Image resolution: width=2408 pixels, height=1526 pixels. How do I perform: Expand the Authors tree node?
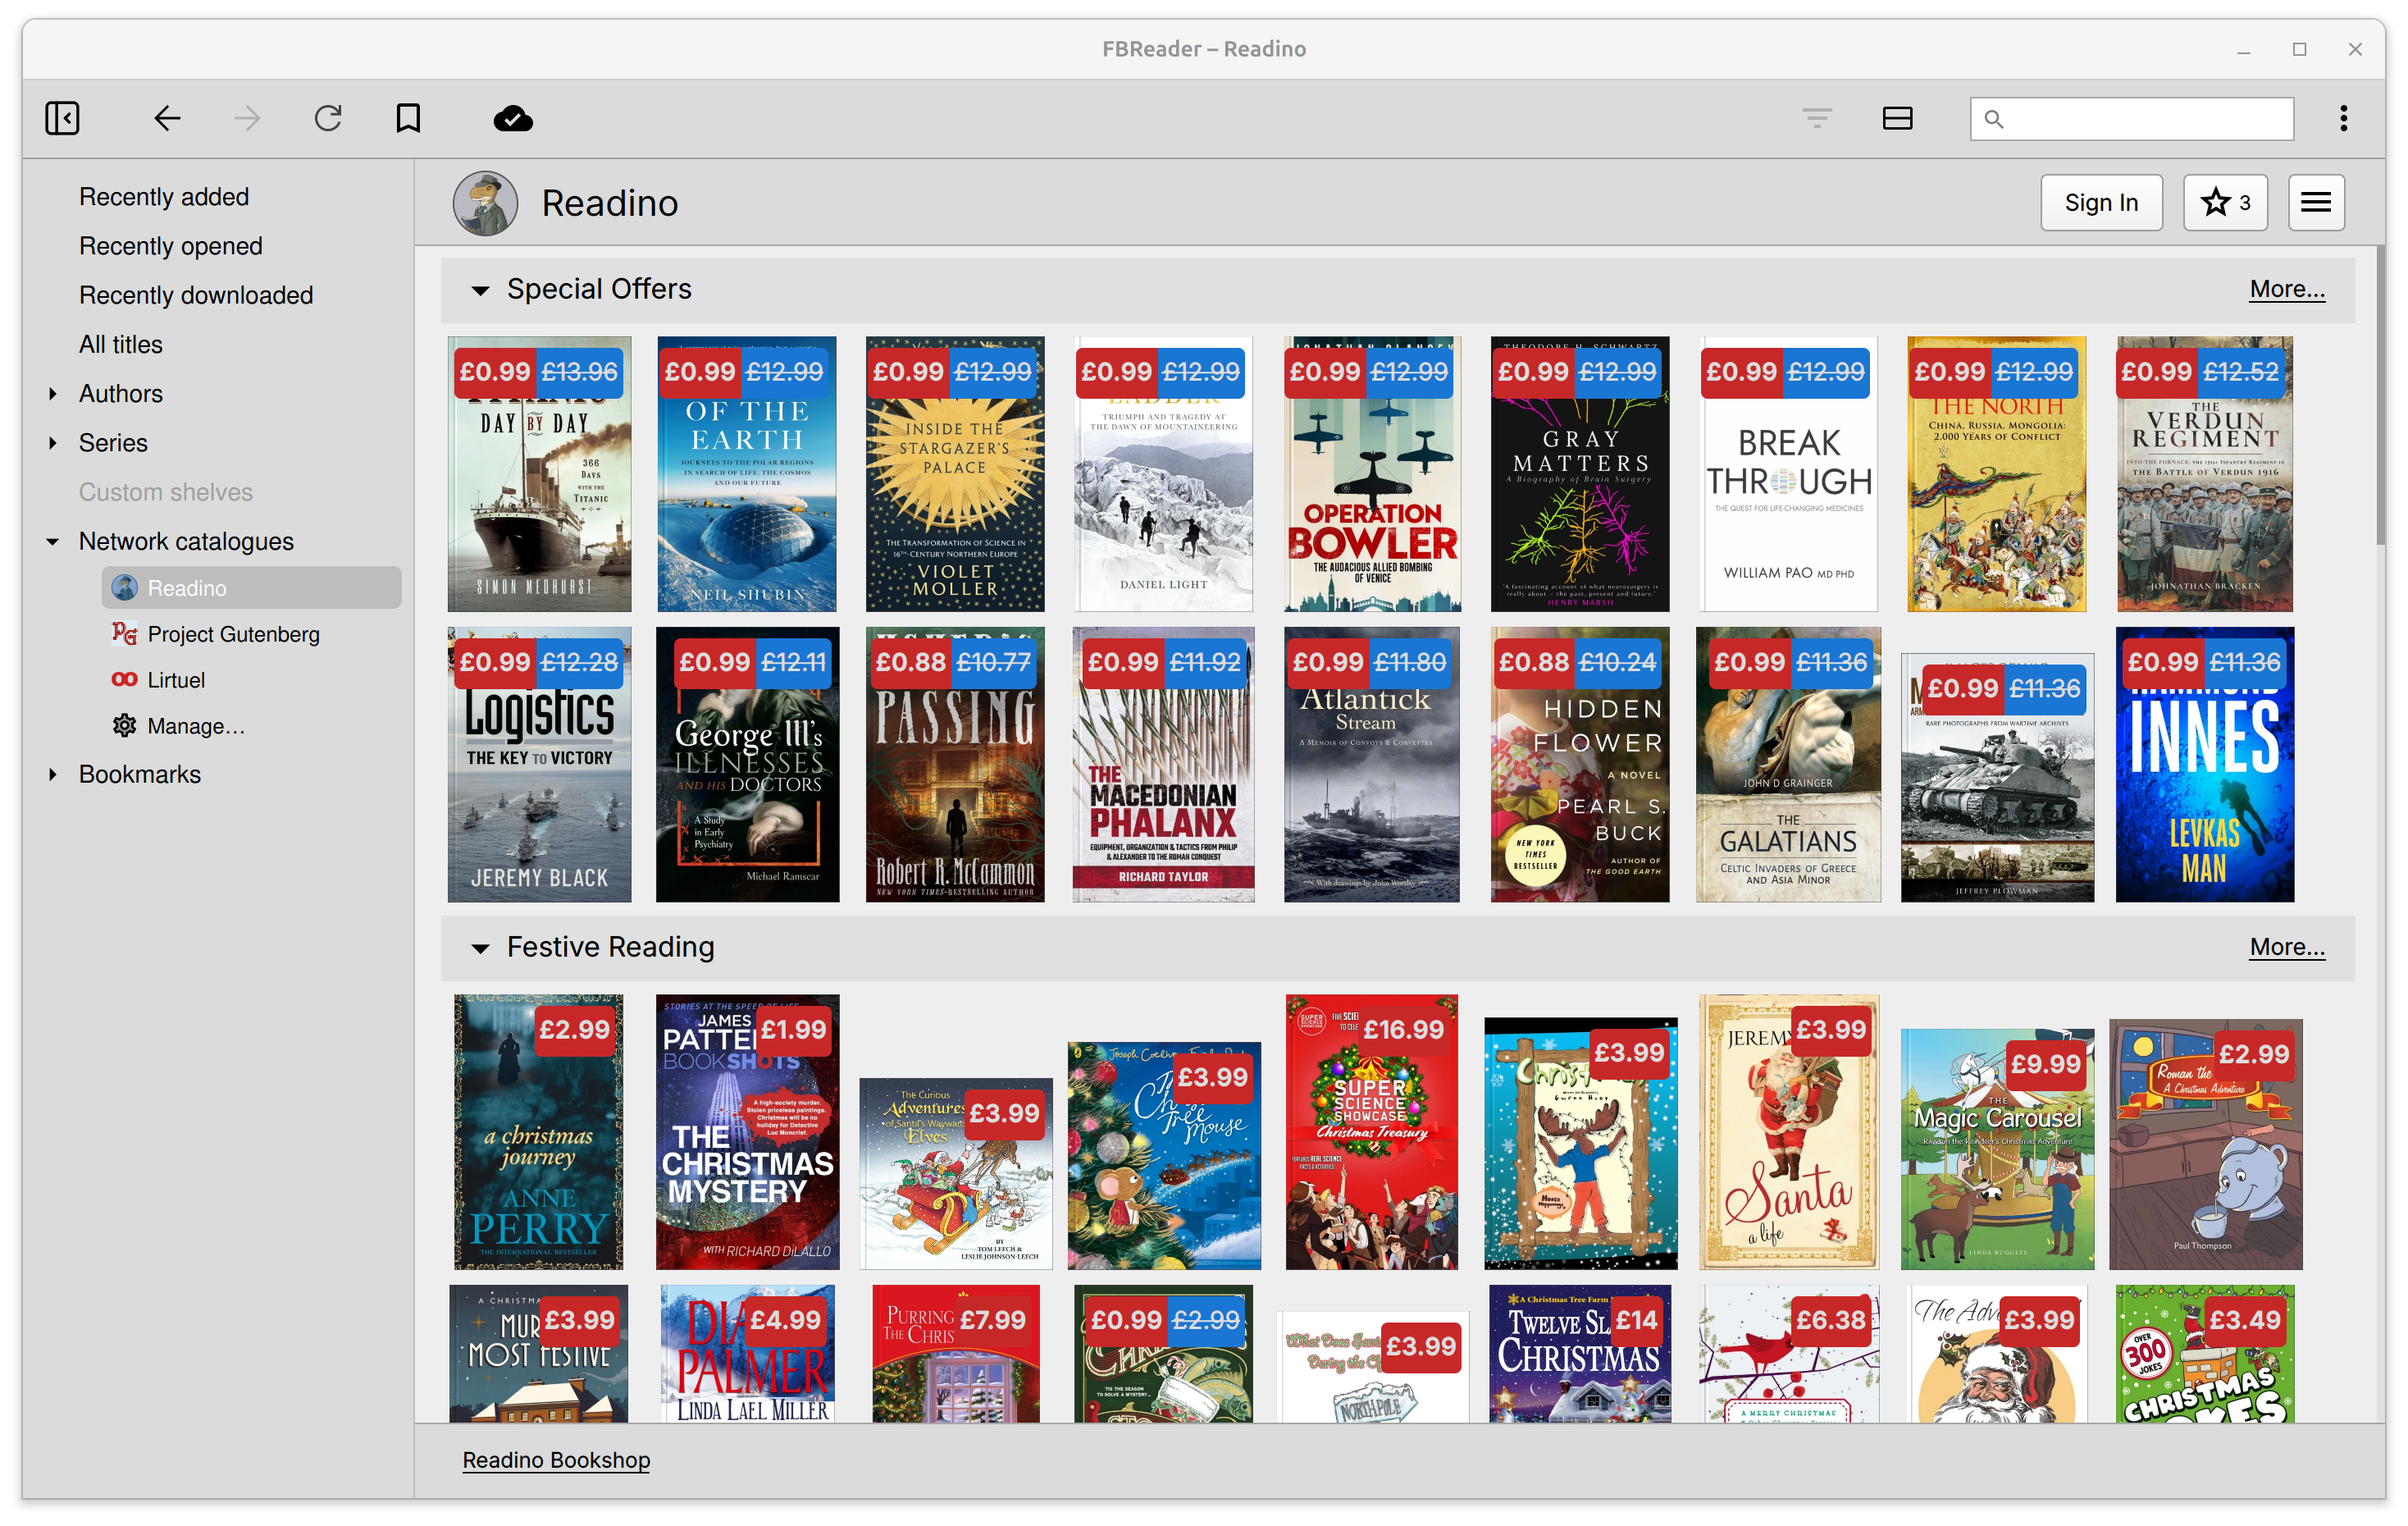53,394
